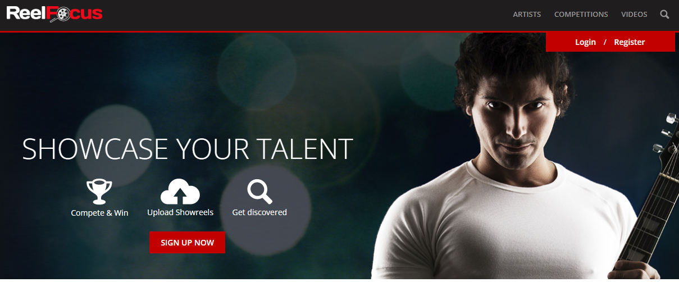Click the trophy icon

(99, 192)
